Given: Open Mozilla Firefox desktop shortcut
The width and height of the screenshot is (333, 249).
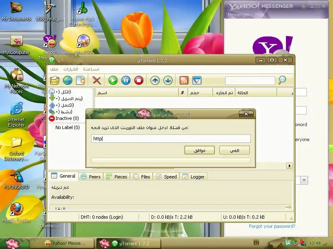Looking at the screenshot, I should tap(16, 212).
